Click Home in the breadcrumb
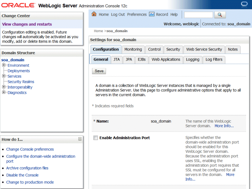Viewport: 252px width, 189px height. [x=98, y=31]
